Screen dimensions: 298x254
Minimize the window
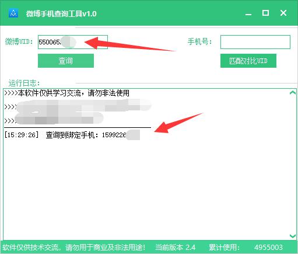coord(248,14)
